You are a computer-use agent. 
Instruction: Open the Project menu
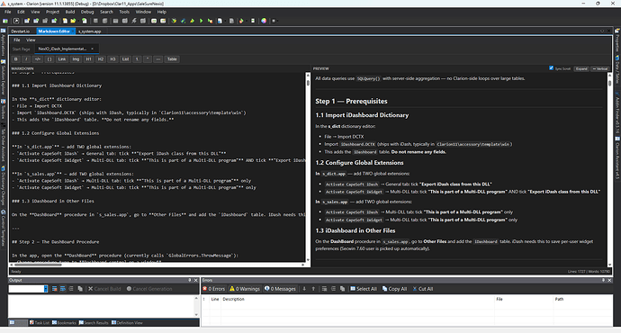point(52,12)
